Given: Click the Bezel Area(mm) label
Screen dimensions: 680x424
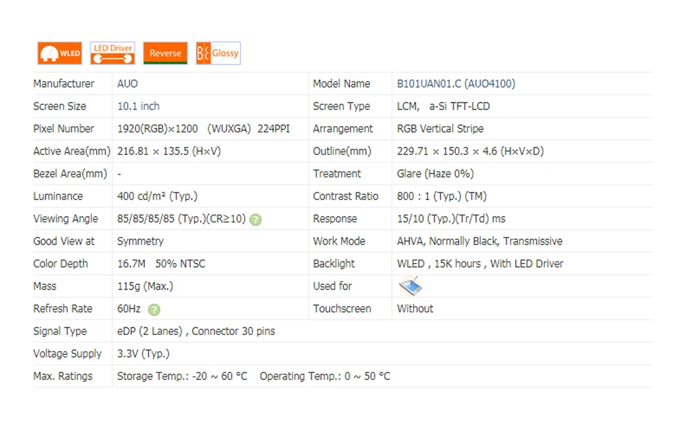Looking at the screenshot, I should click(x=70, y=174).
